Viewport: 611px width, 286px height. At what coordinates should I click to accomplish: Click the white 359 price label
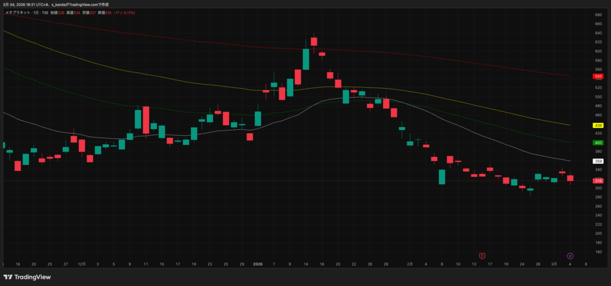tap(598, 161)
